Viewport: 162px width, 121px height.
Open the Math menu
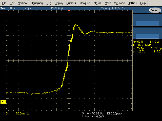click(108, 3)
